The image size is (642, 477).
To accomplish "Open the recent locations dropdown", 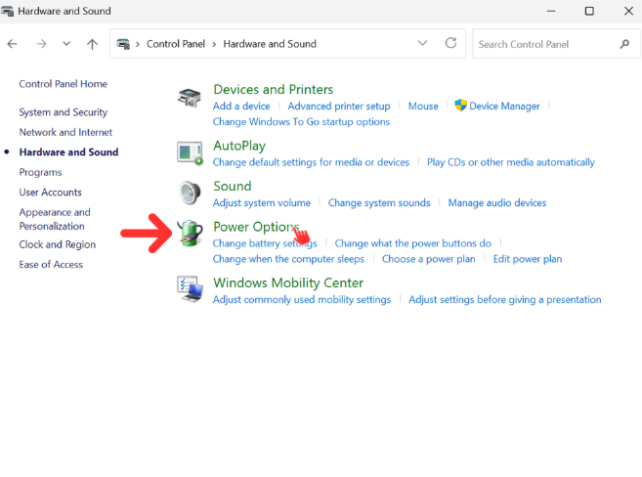I will pos(66,43).
